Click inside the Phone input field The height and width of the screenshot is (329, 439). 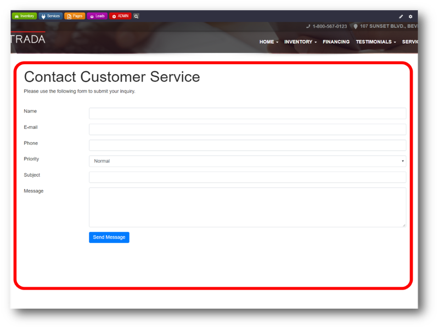tap(247, 145)
